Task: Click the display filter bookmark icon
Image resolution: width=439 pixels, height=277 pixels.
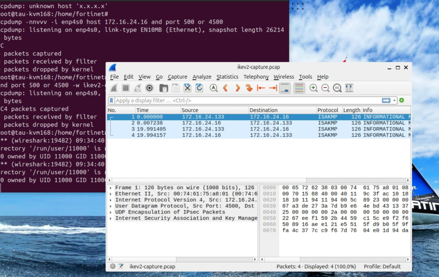Action: point(111,100)
